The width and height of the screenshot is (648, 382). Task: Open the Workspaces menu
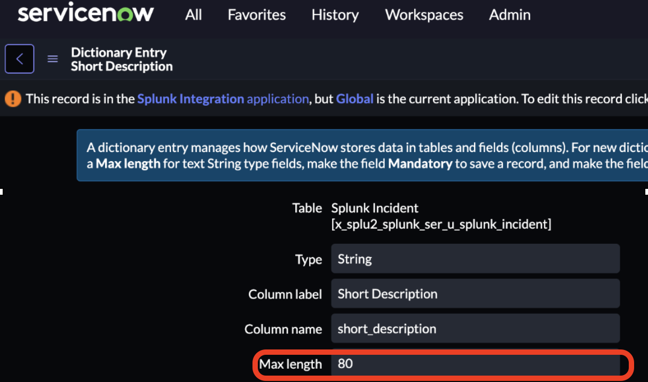pyautogui.click(x=424, y=15)
